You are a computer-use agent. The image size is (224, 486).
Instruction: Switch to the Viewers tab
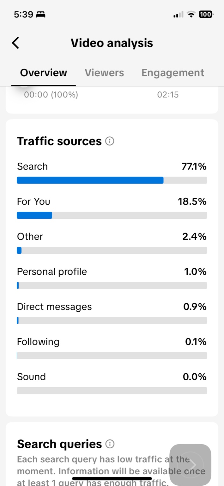coord(104,73)
